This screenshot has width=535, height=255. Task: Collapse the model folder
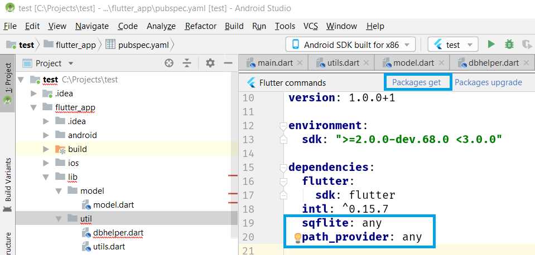59,191
